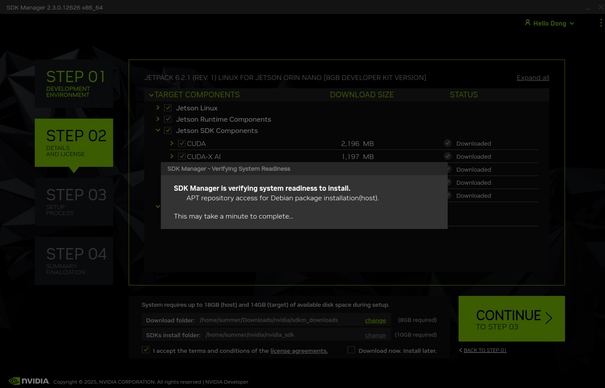
Task: Click the Downloaded checkmark icon beside CUDA
Action: (448, 143)
